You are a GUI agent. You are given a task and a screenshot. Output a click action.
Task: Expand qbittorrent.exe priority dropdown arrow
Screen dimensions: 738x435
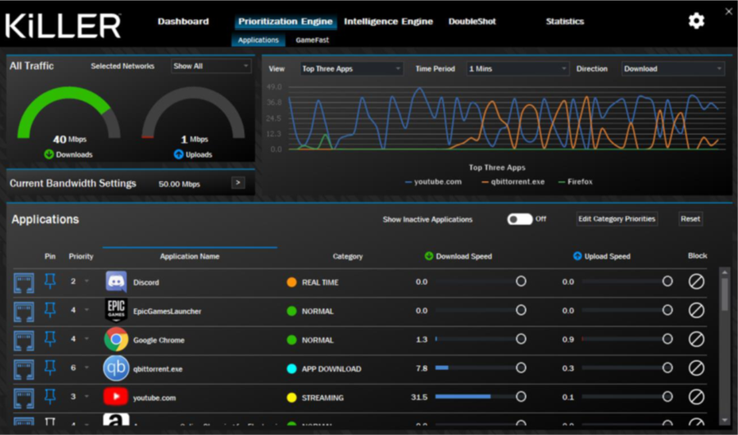click(87, 368)
